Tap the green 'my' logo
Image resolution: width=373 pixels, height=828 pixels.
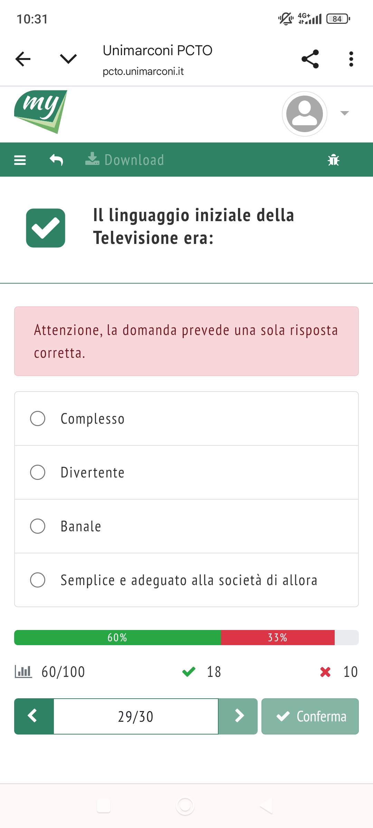coord(41,111)
